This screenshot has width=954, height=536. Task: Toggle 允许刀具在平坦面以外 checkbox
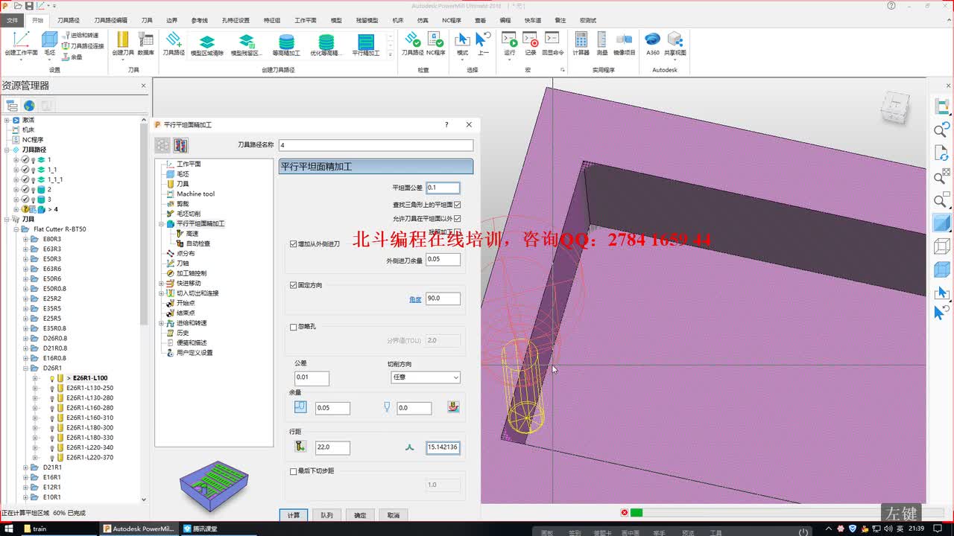(x=458, y=218)
